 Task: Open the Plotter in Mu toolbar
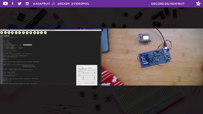pos(20,33)
